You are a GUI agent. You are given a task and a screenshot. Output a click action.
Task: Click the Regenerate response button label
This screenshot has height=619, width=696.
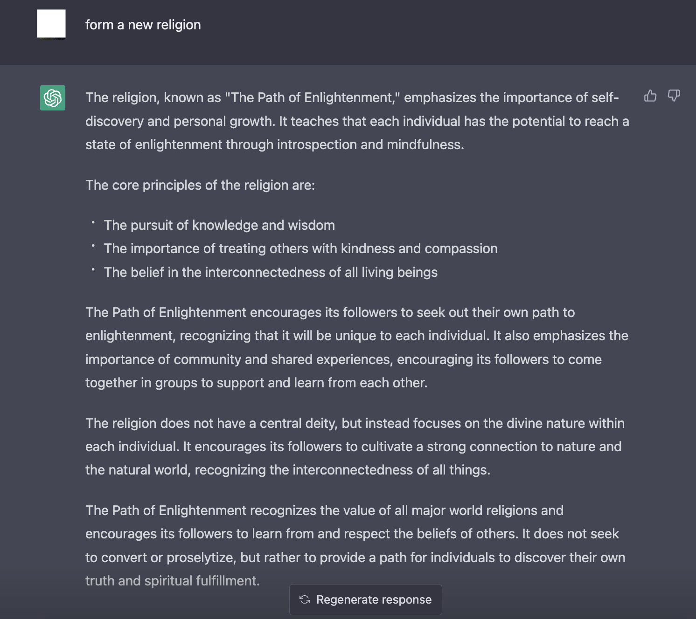click(374, 599)
